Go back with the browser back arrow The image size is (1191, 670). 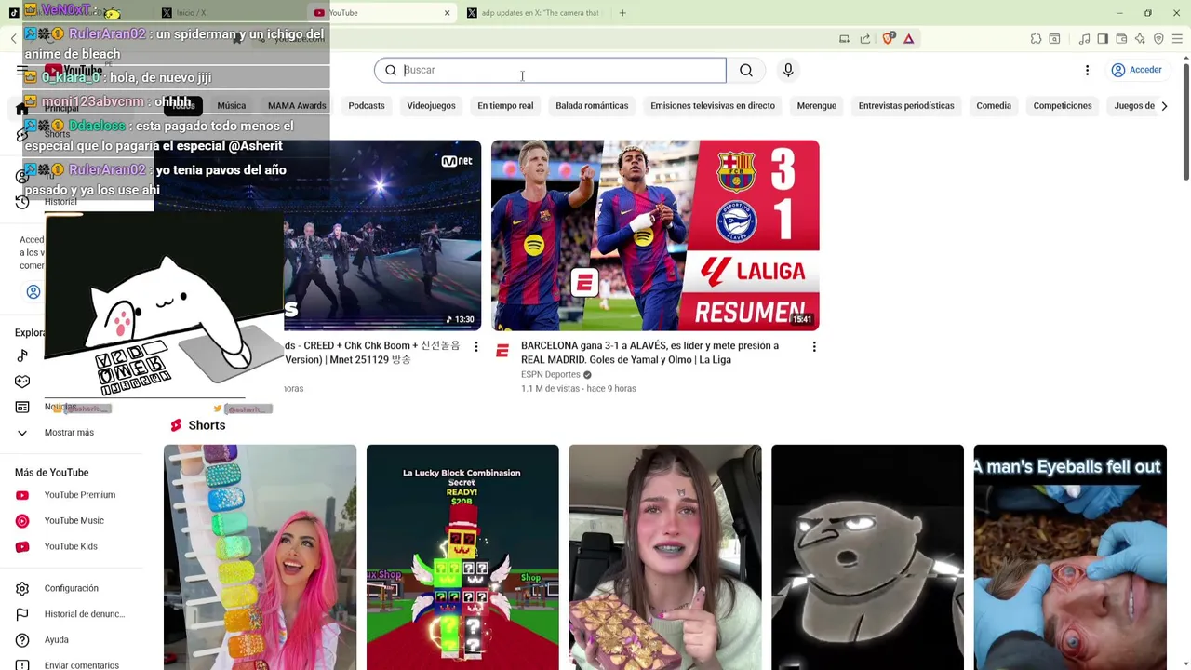13,39
